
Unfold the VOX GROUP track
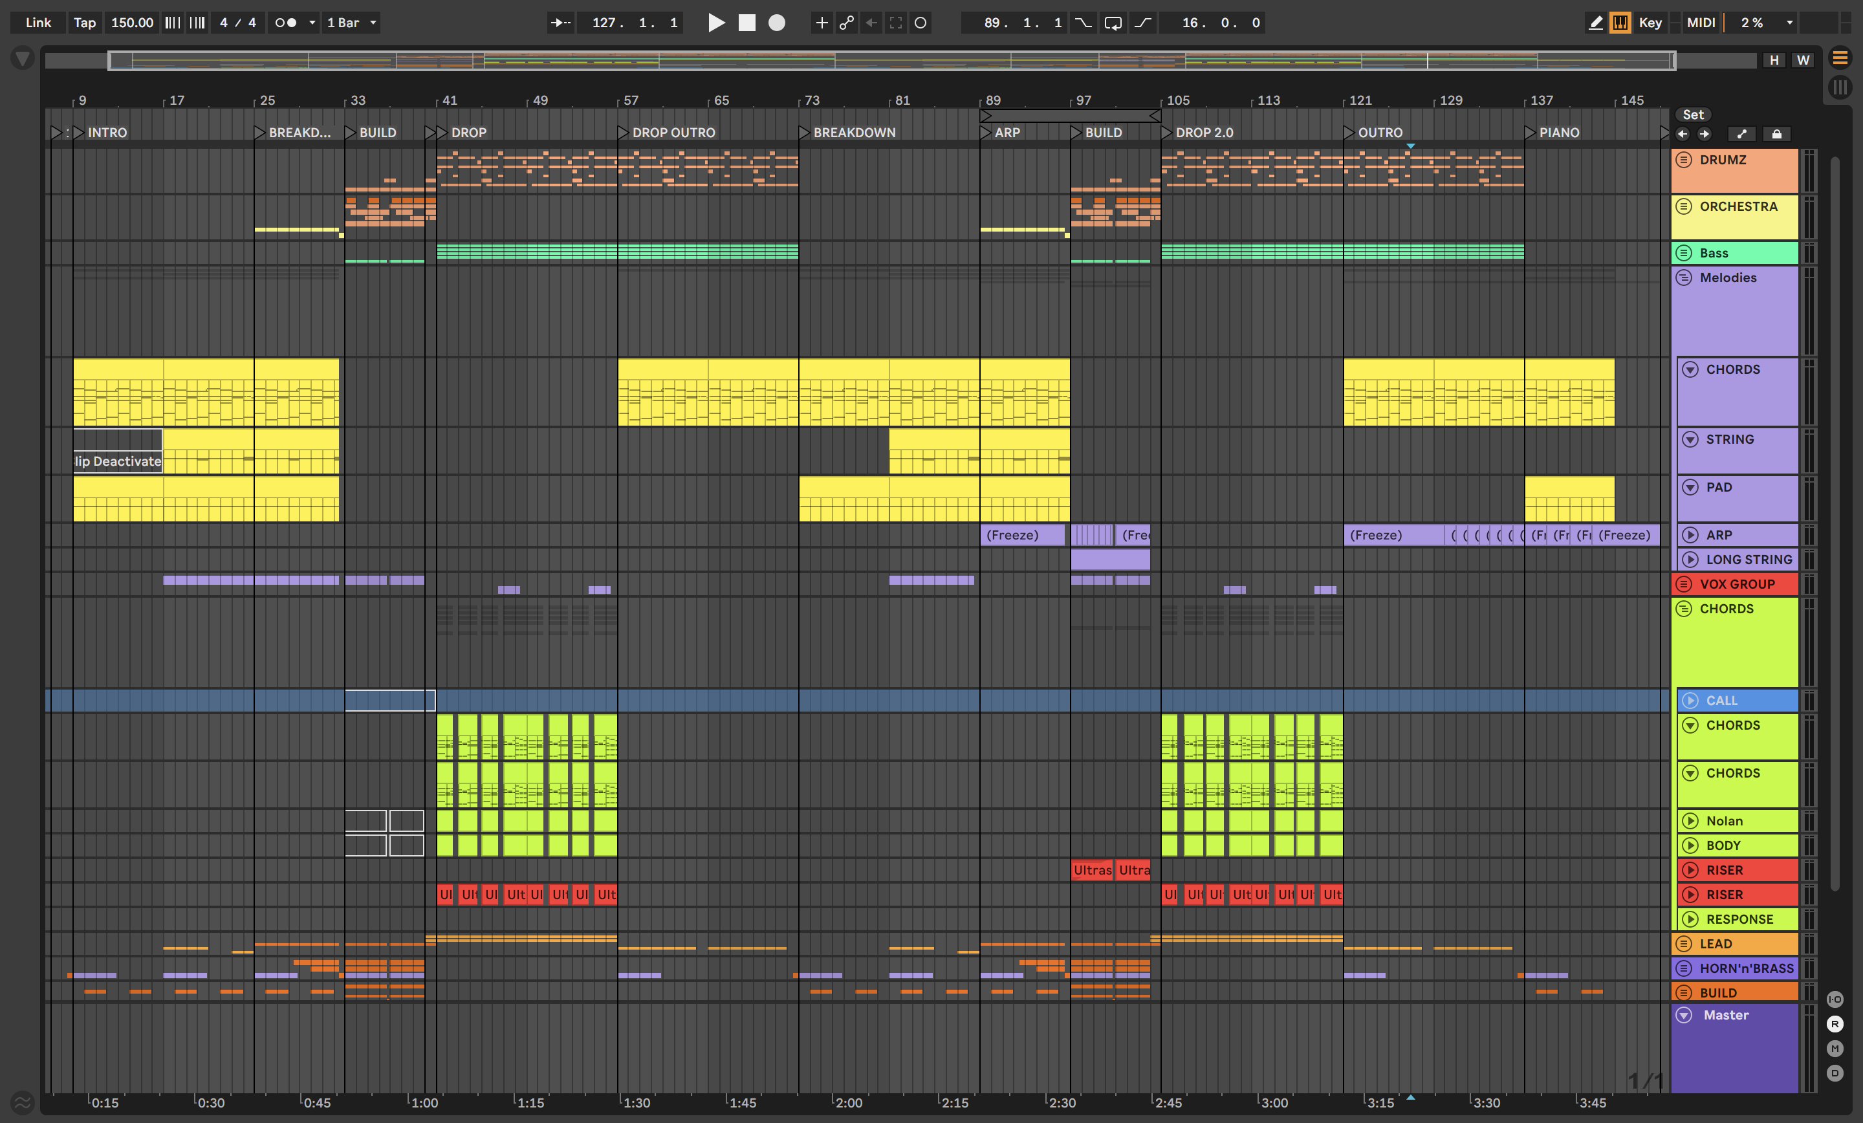[x=1684, y=583]
